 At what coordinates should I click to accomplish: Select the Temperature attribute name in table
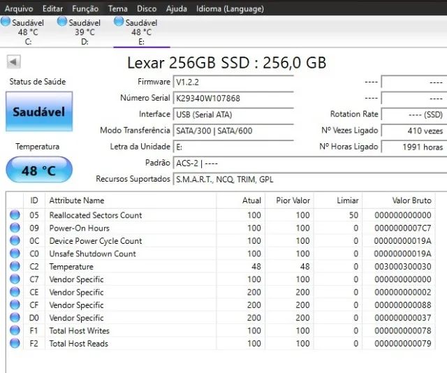point(71,267)
